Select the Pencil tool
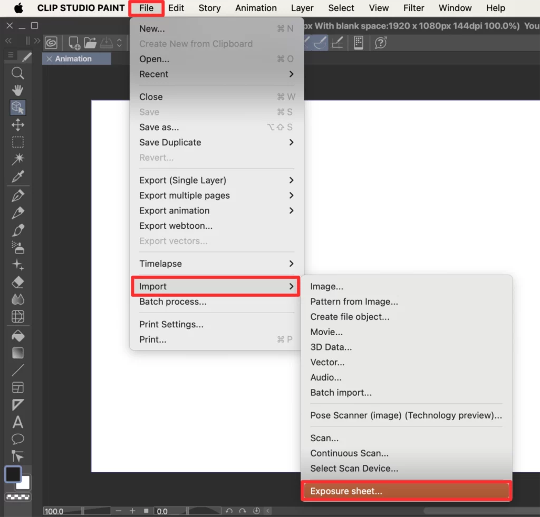This screenshot has width=540, height=517. [17, 213]
